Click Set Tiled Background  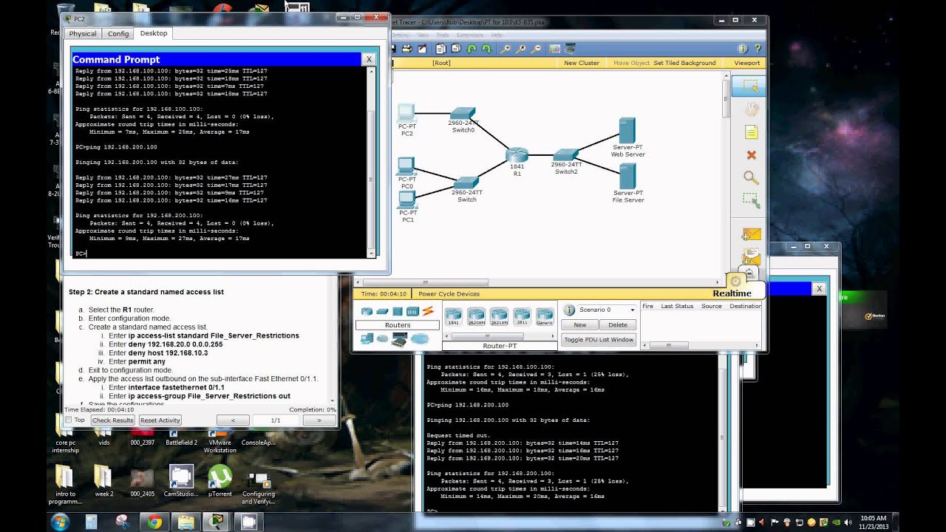tap(684, 63)
